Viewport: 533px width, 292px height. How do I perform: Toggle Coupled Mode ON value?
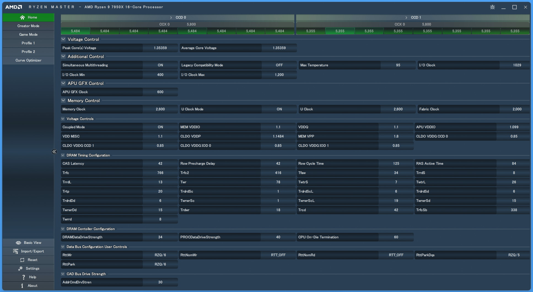tap(160, 127)
